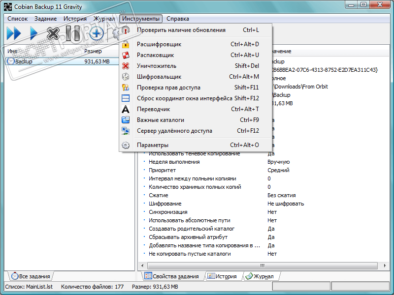Select Интервал между полными копиями row

[263, 178]
